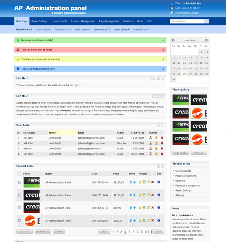This screenshot has height=242, width=226.
Task: Delete product DXA-275134-H red X
Action: [153, 195]
